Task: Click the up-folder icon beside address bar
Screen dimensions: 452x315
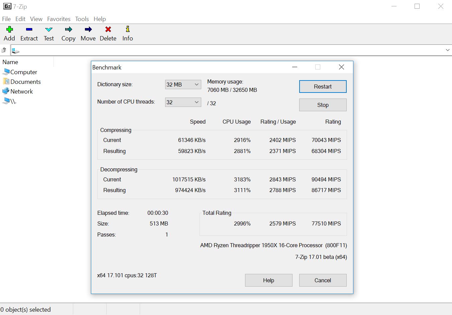Action: [4, 50]
